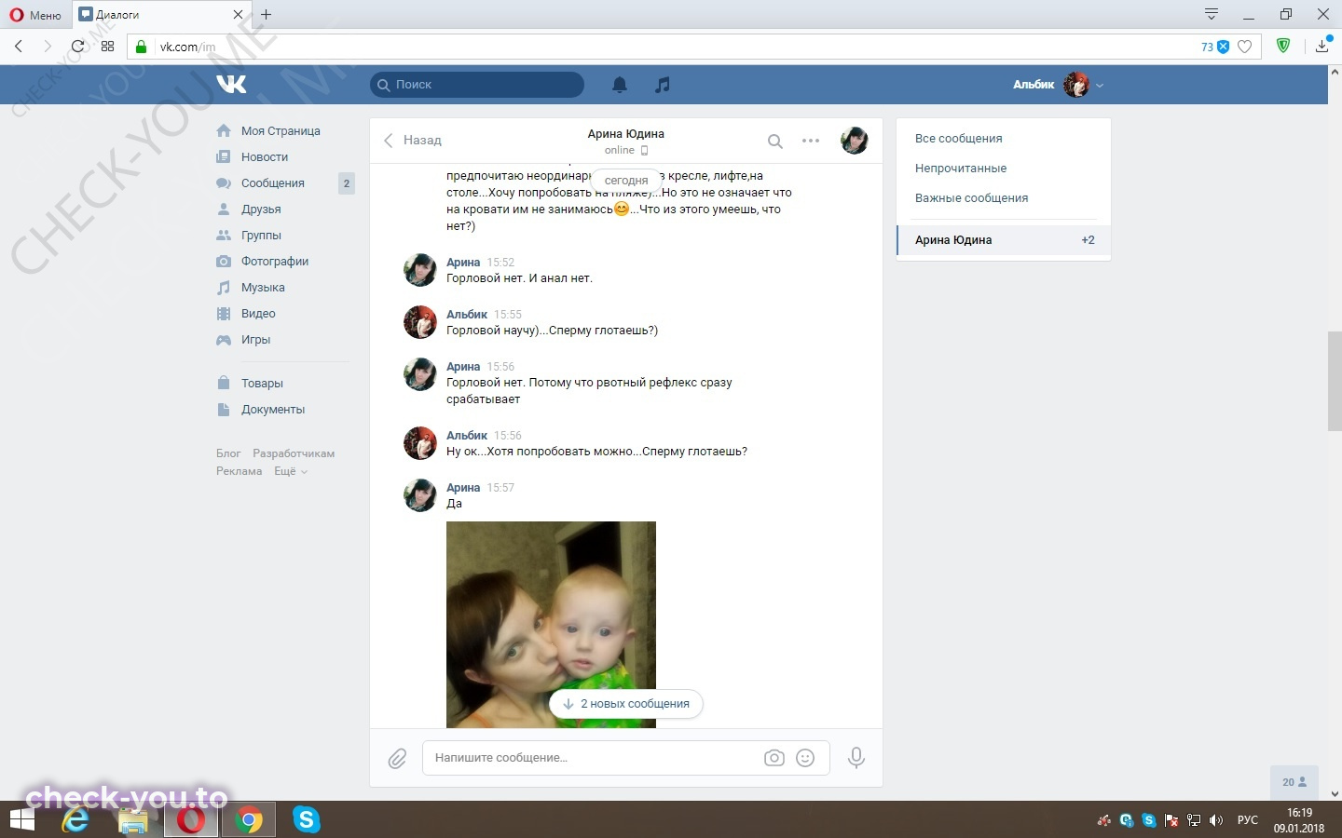Reload the page with refresh icon
This screenshot has width=1342, height=838.
[x=78, y=46]
